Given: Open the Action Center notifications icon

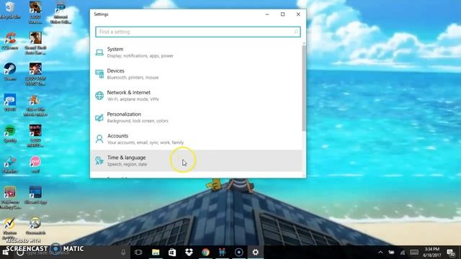Looking at the screenshot, I should pos(451,253).
